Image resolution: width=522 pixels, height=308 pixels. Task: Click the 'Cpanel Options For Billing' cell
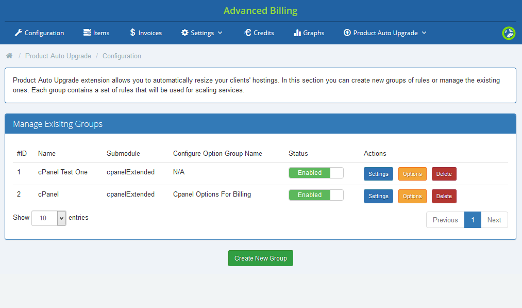point(212,194)
